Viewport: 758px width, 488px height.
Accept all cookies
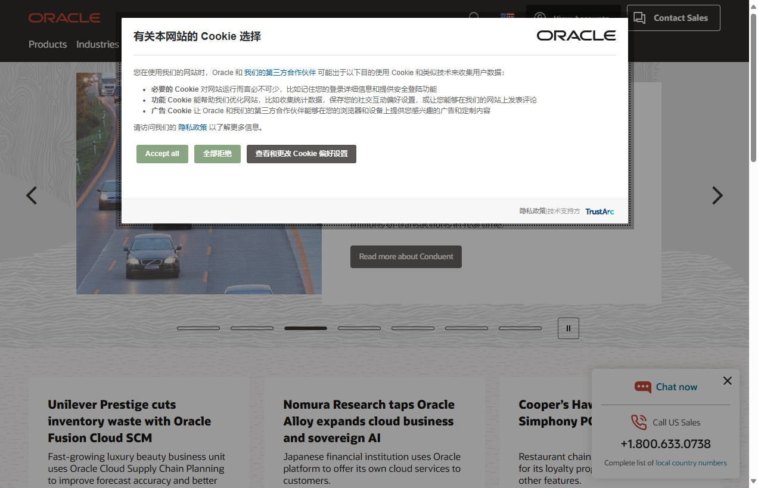coord(162,154)
